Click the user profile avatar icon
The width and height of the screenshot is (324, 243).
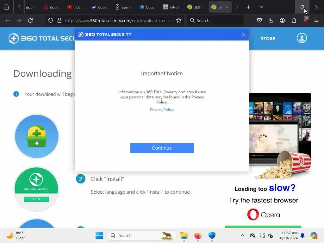coord(302,38)
